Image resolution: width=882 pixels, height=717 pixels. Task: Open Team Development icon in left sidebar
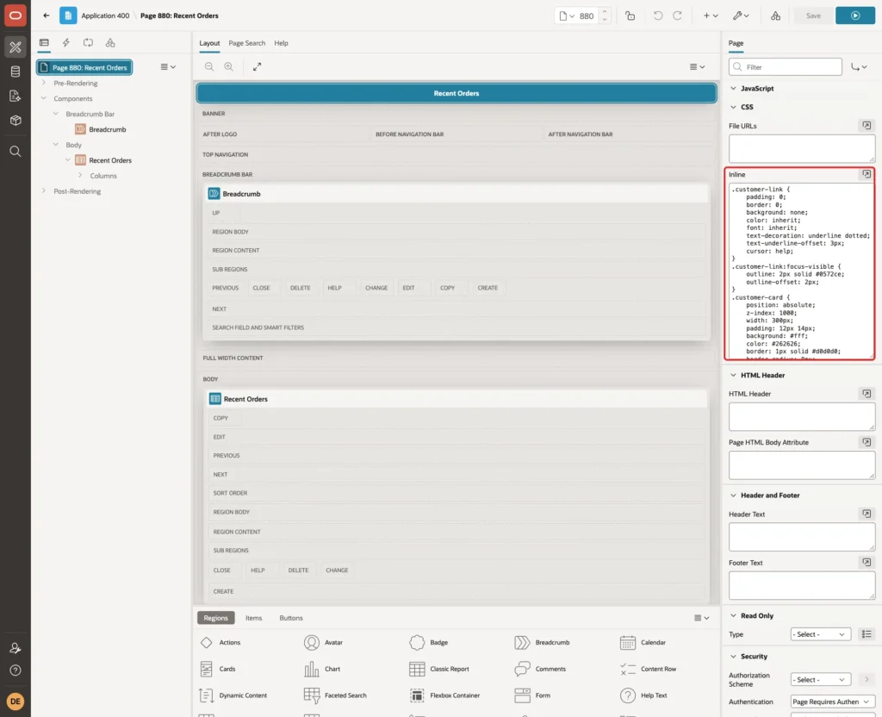coord(16,97)
